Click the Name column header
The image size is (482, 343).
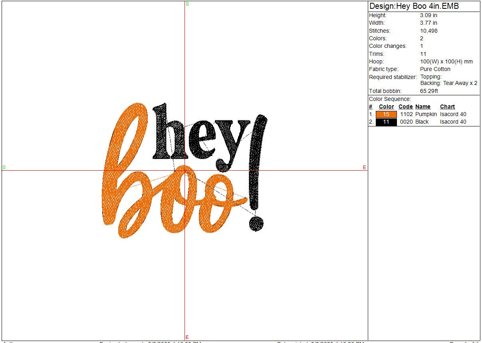click(x=422, y=107)
